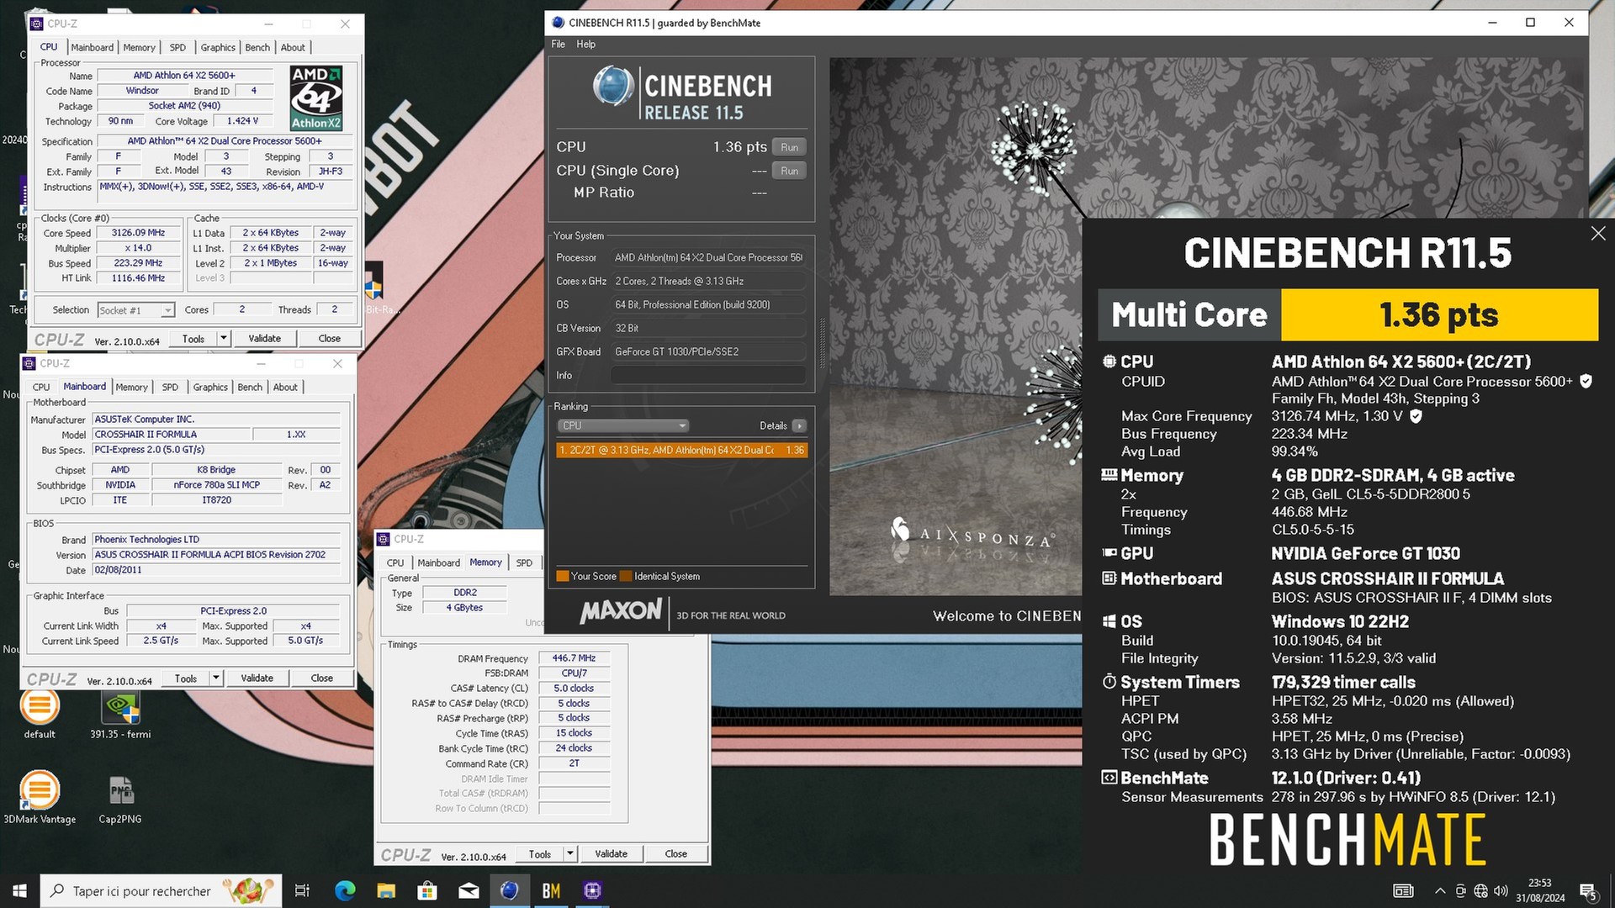Open SPD tab in top CPU-Z window
The height and width of the screenshot is (908, 1615).
coord(177,47)
